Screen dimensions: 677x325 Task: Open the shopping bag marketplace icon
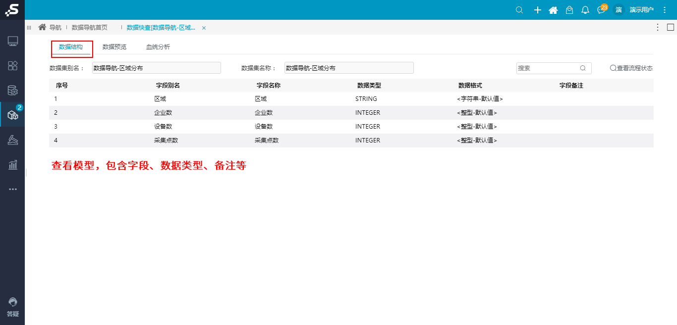(x=570, y=10)
